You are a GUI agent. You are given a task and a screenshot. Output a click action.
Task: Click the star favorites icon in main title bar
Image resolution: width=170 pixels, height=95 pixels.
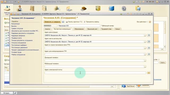pos(19,2)
